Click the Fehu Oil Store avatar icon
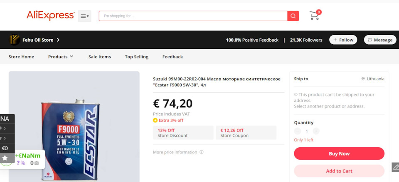 14,40
